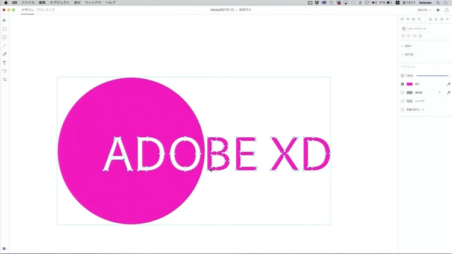Open the XD application menu
Screen dimensions: 452x254
tap(14, 2)
